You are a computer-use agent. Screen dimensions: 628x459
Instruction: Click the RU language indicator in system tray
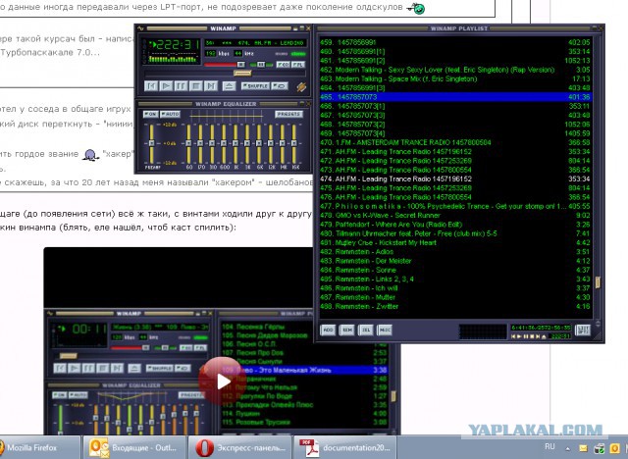(549, 446)
